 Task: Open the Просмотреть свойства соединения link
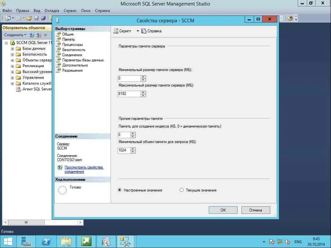click(x=84, y=169)
